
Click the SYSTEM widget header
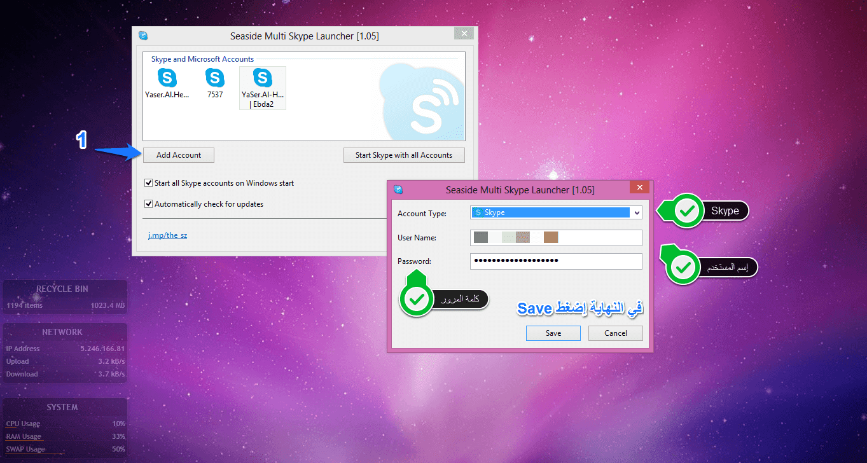(62, 408)
